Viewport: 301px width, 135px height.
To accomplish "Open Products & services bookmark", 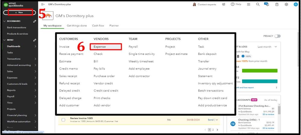I will [17, 34].
